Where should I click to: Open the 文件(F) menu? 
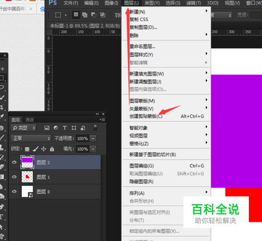[x=71, y=3]
